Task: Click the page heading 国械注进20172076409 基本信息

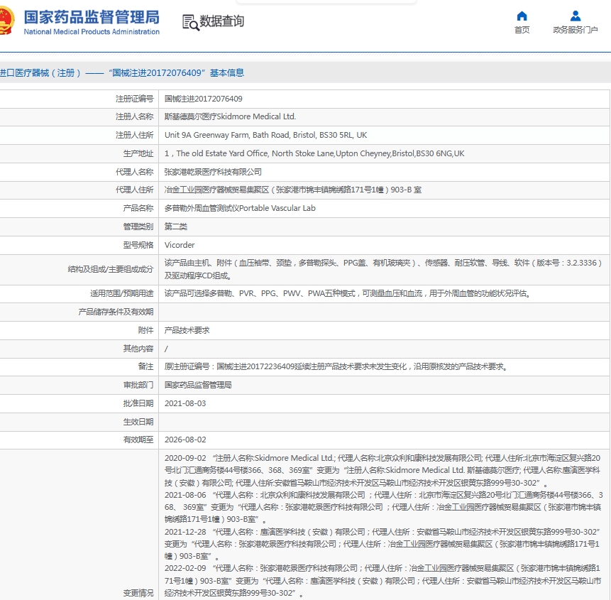Action: 177,73
